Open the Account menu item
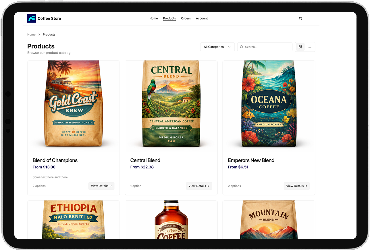The height and width of the screenshot is (251, 370). coord(202,18)
